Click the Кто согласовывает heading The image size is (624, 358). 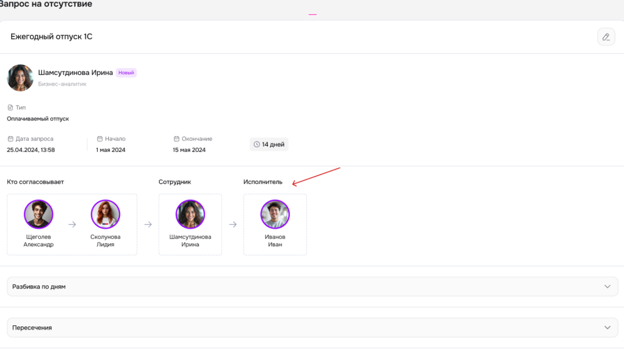coord(35,182)
